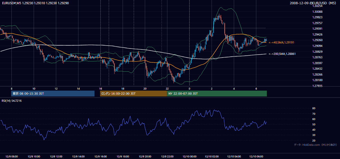The width and height of the screenshot is (340, 159).
Task: Click the 40 SMA 1.29191 label
Action: [x=281, y=42]
